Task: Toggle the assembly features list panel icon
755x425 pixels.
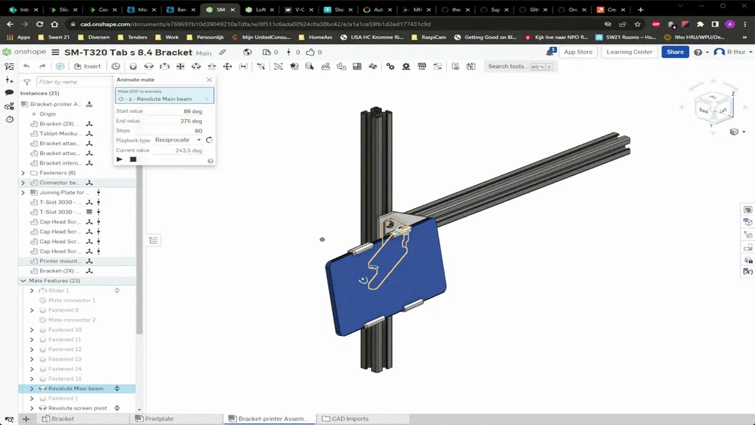Action: (x=9, y=67)
